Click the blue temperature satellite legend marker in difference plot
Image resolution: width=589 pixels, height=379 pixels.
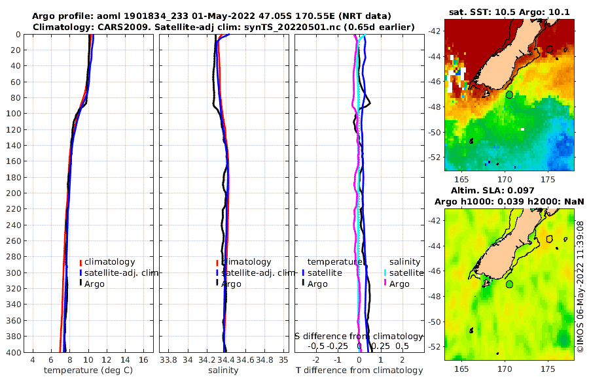(303, 272)
